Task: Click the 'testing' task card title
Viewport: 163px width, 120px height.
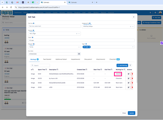Action: click(x=7, y=35)
